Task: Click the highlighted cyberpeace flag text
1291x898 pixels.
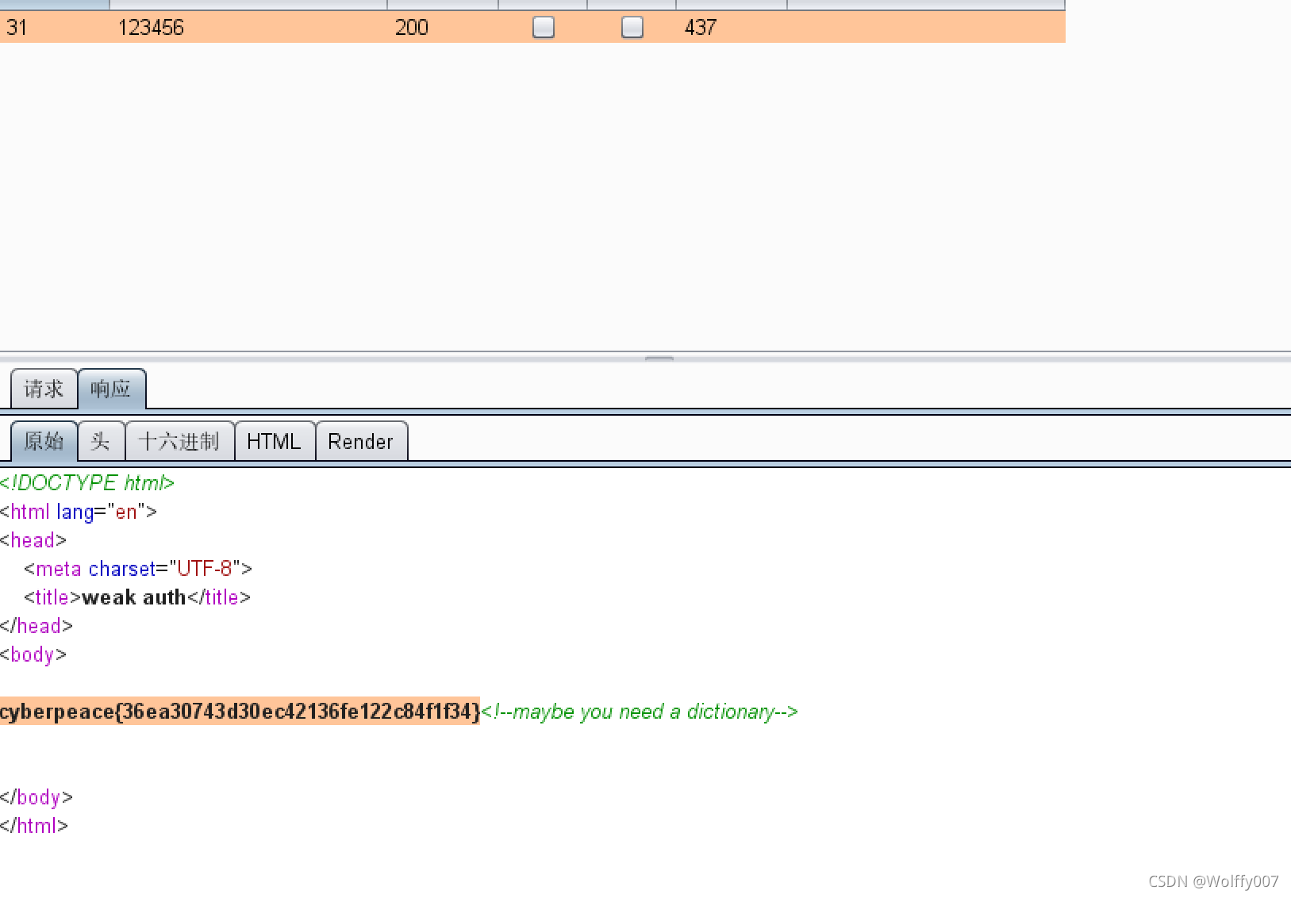Action: click(240, 712)
